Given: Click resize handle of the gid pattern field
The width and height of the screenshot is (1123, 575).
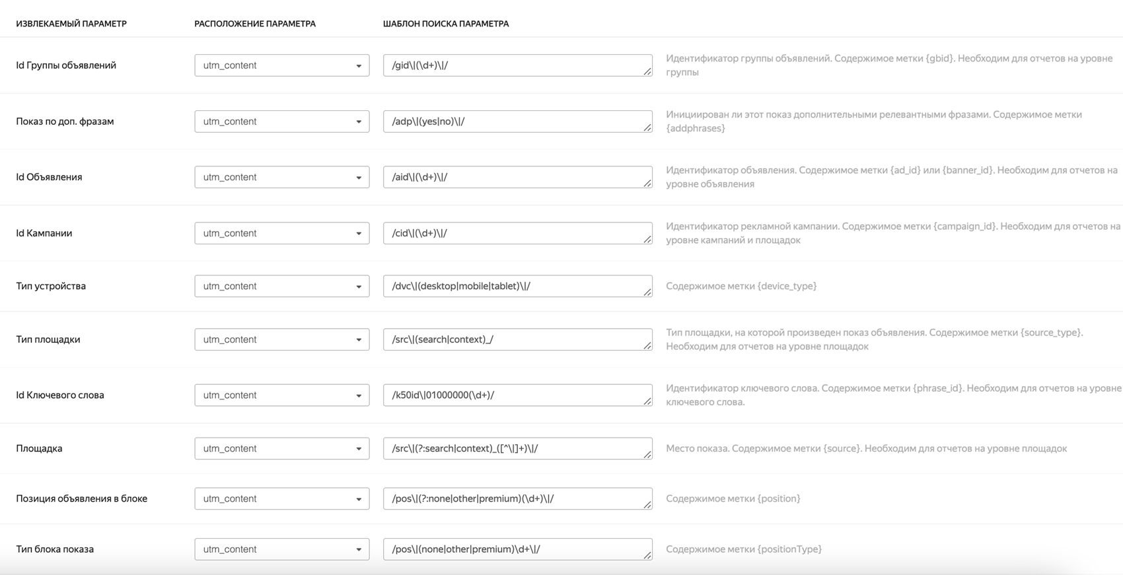Looking at the screenshot, I should coord(647,71).
